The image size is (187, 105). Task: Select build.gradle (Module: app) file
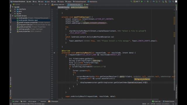[x=27, y=20]
